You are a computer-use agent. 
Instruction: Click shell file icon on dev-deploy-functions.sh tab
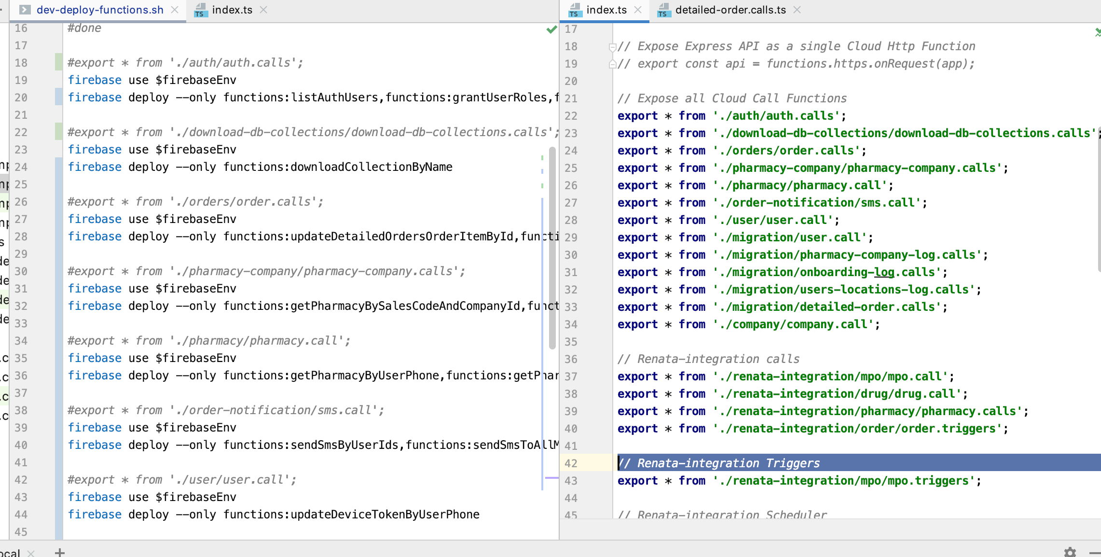coord(25,10)
